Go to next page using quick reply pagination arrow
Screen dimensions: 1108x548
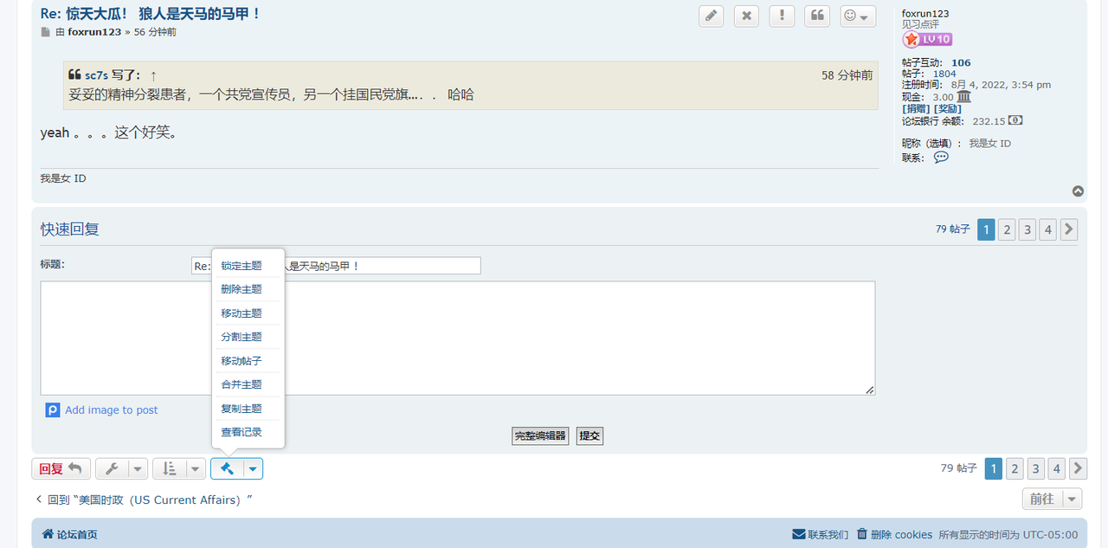(1069, 229)
